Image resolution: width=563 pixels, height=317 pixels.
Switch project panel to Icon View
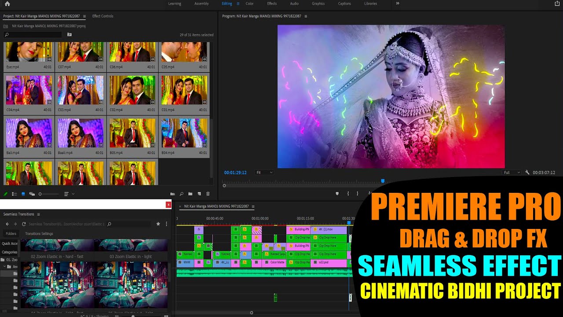click(x=23, y=194)
